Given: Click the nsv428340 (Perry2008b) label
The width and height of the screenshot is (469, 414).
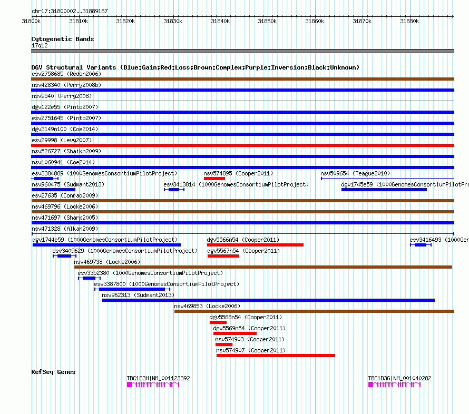Looking at the screenshot, I should [66, 85].
